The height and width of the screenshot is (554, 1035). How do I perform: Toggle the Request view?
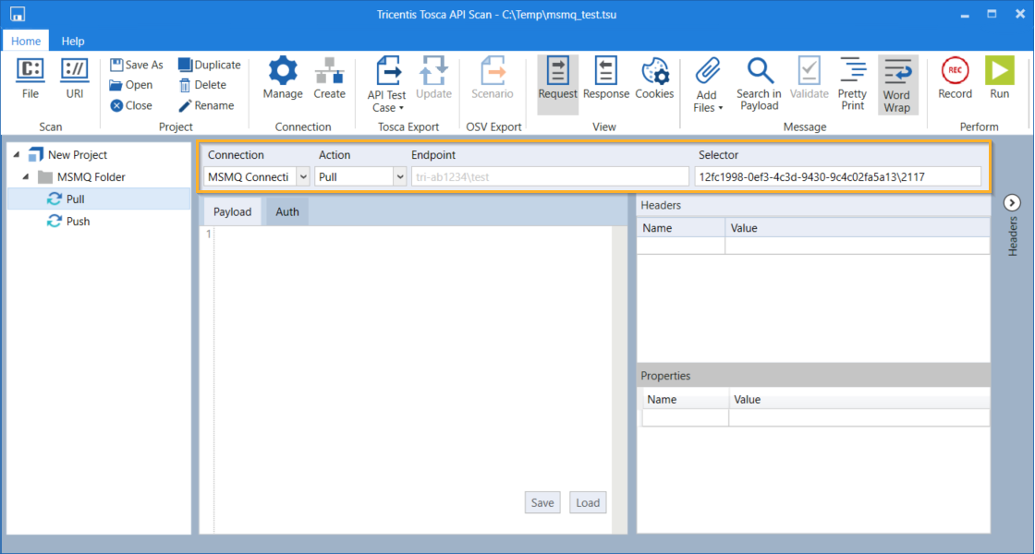557,78
